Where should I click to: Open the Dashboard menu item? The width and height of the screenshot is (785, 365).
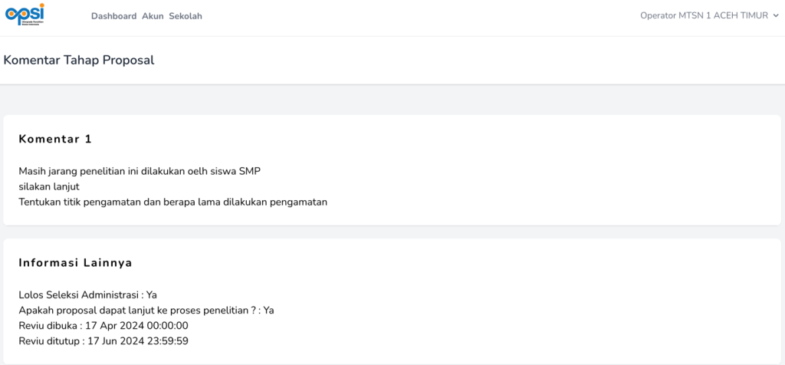[x=113, y=16]
